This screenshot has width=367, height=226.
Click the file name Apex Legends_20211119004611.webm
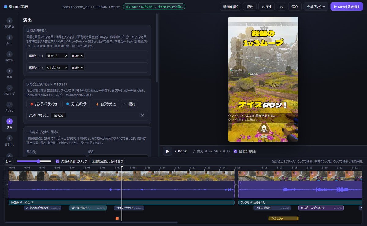coord(91,6)
